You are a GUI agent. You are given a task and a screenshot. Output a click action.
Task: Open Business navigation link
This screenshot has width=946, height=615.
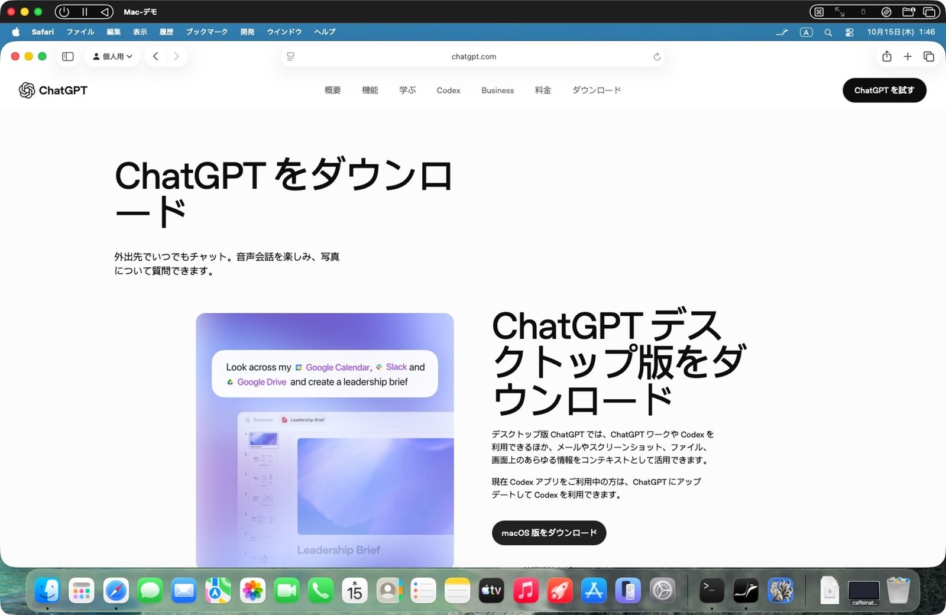click(497, 90)
